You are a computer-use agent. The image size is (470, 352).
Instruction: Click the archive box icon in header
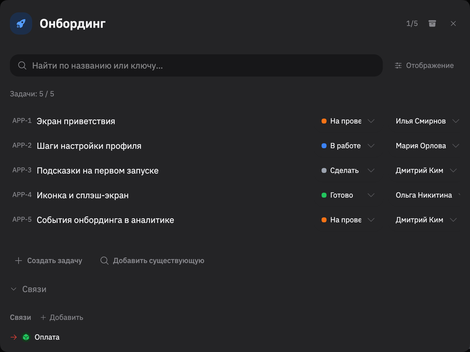[432, 23]
